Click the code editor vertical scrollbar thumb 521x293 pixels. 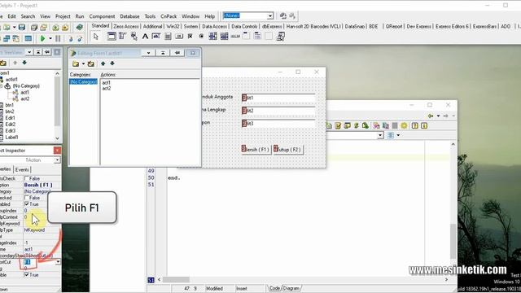tap(453, 241)
